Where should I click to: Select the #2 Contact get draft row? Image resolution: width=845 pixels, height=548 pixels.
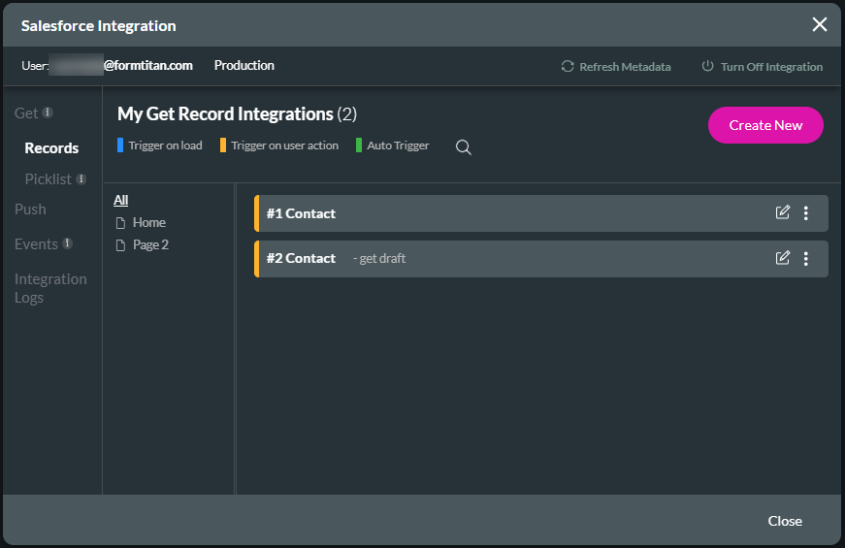[x=541, y=259]
